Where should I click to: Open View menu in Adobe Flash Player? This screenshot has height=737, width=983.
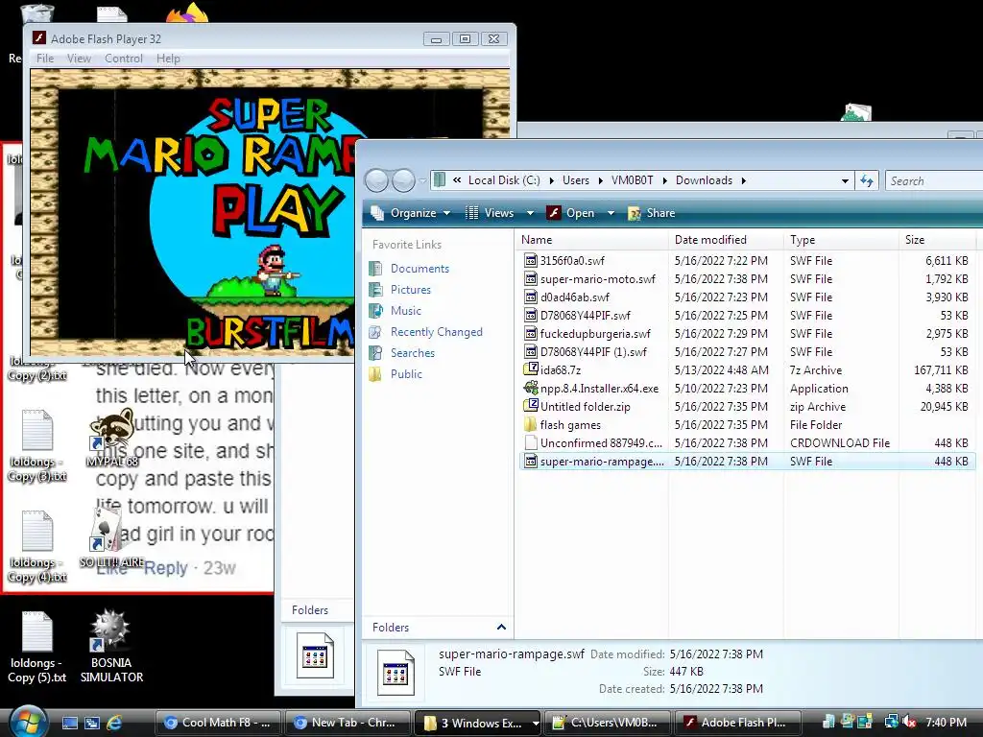pos(79,59)
